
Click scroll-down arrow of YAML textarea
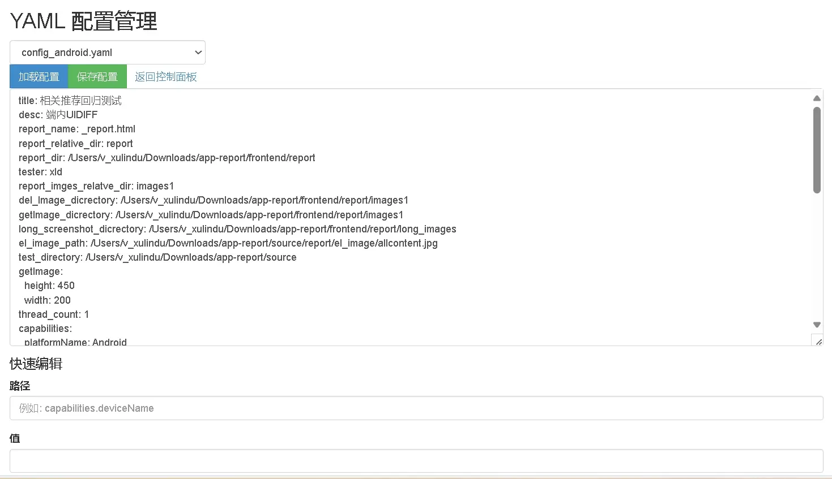coord(817,325)
